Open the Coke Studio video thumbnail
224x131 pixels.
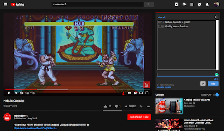(169, 125)
